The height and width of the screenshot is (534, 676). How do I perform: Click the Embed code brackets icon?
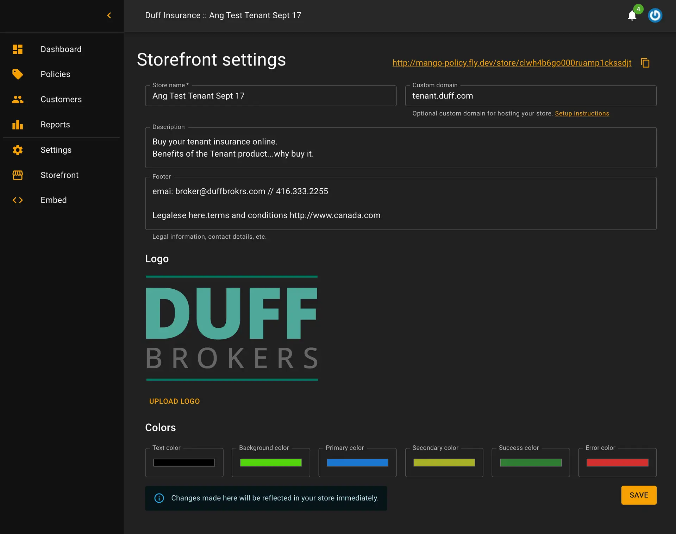(18, 200)
